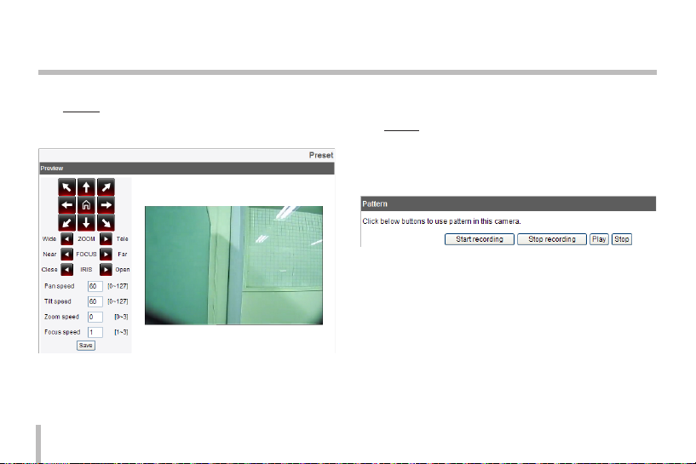Pan camera right with right arrow
Image resolution: width=696 pixels, height=464 pixels.
coord(106,205)
